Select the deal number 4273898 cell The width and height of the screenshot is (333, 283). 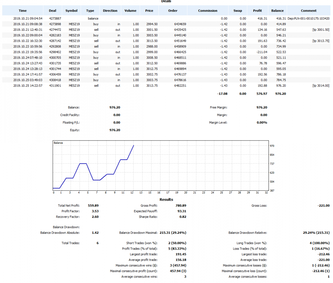coord(55,24)
